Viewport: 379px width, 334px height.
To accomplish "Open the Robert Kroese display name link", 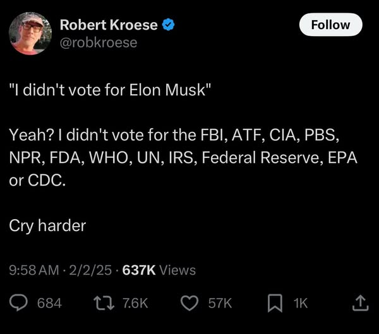I will click(110, 25).
